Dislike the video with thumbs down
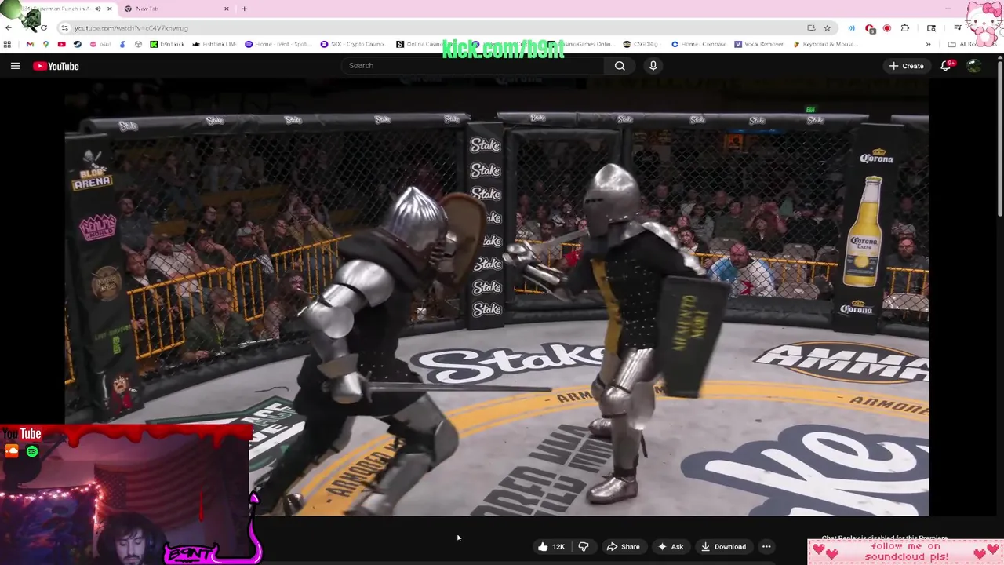Screen dimensions: 1004x565 [584, 547]
